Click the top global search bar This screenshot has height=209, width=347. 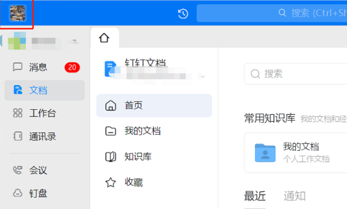pos(271,13)
